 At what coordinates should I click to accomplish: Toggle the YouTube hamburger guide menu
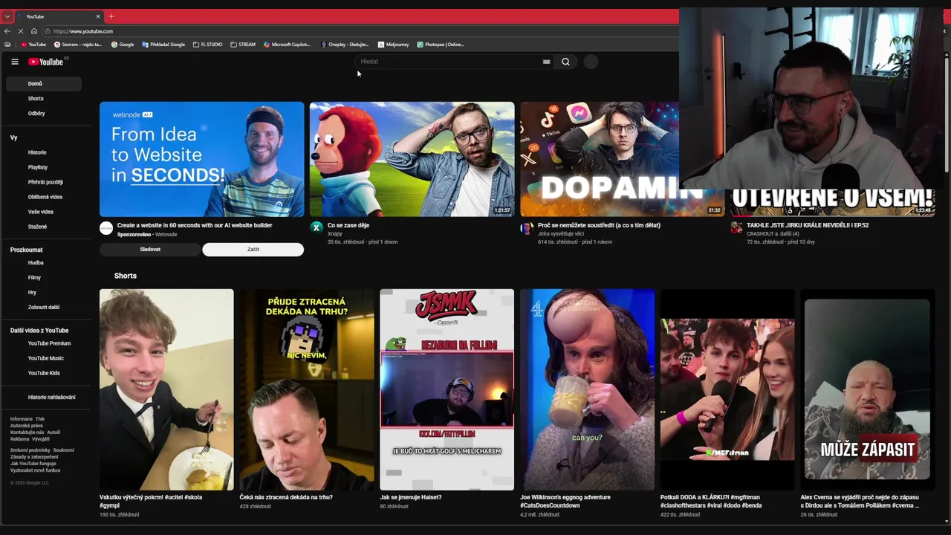[x=14, y=62]
